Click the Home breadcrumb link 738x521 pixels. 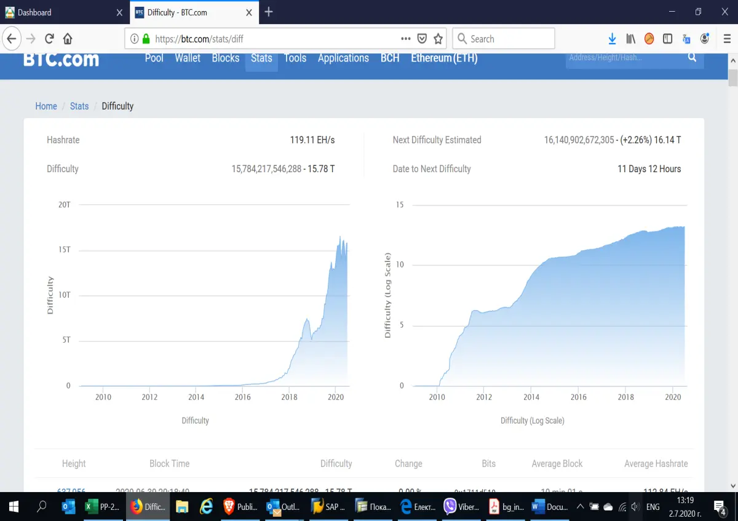[46, 106]
